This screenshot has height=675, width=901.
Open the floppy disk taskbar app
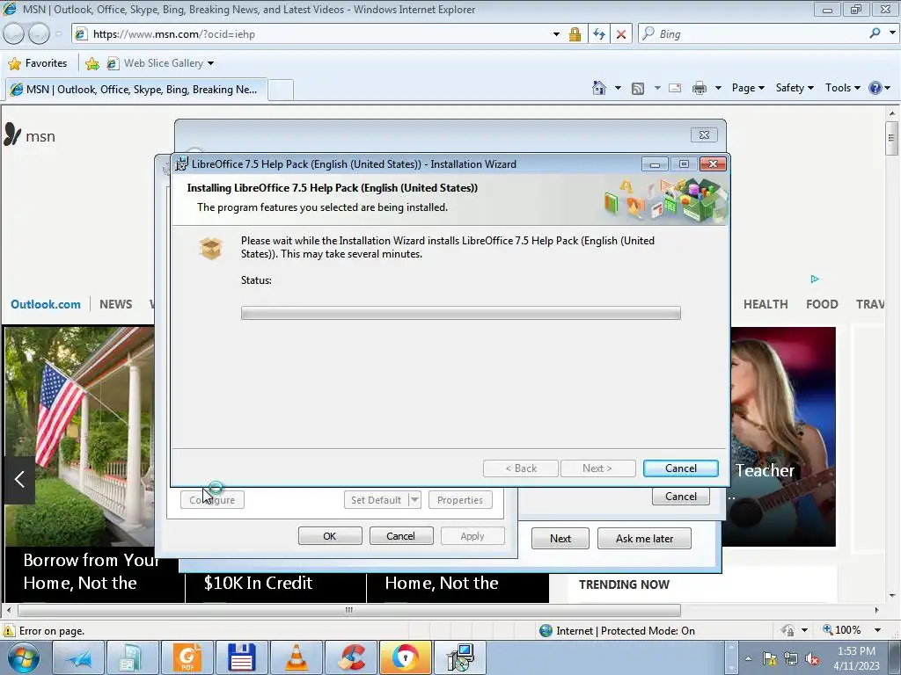tap(242, 657)
